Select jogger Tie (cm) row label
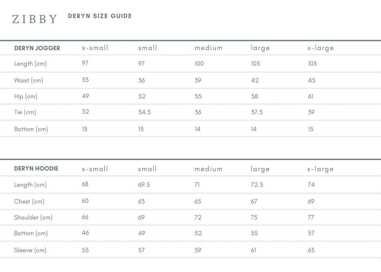The width and height of the screenshot is (381, 272). click(25, 112)
